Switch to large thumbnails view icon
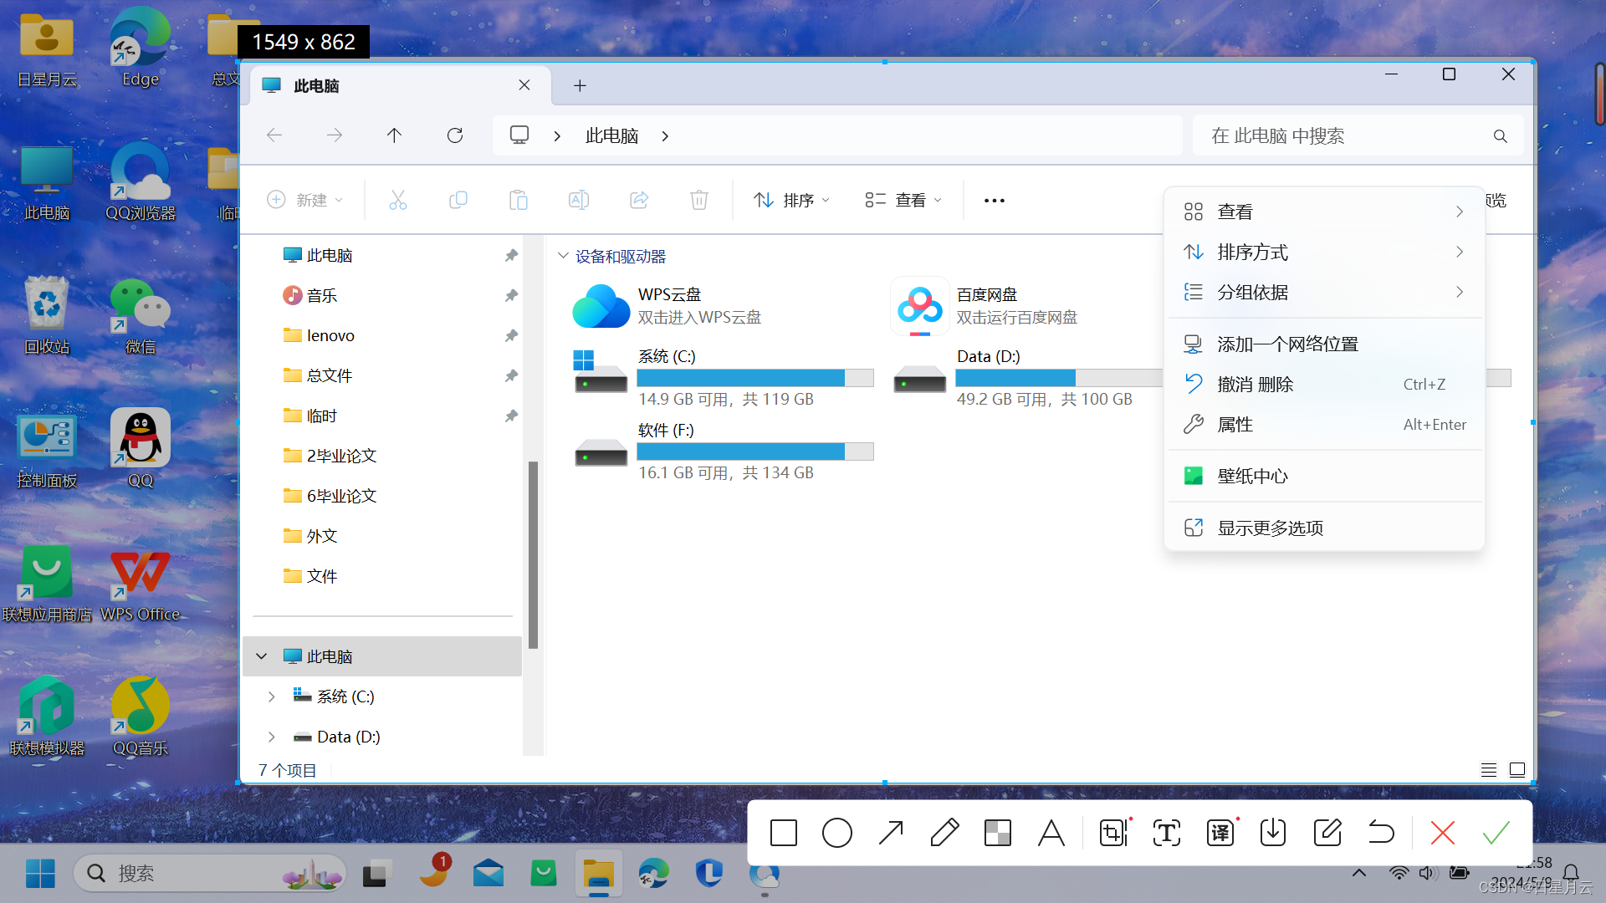The height and width of the screenshot is (903, 1606). 1517,770
